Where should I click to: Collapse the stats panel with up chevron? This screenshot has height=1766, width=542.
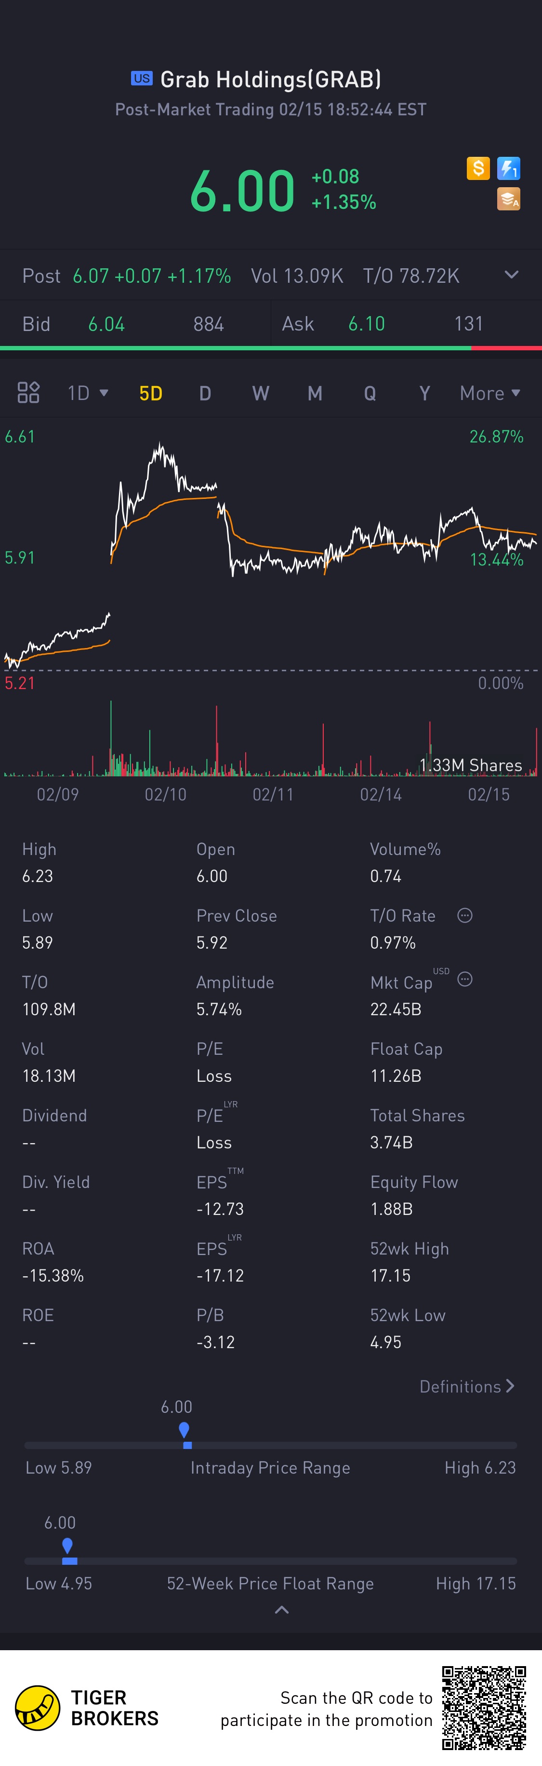281,1610
